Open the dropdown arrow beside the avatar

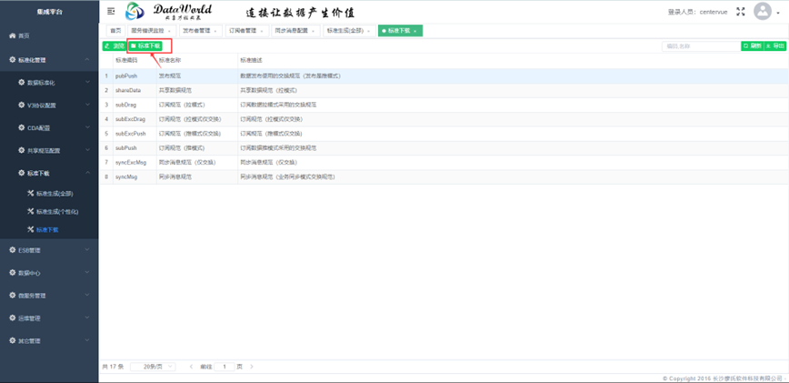[778, 12]
